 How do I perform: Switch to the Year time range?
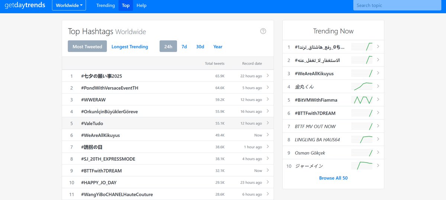pyautogui.click(x=218, y=46)
